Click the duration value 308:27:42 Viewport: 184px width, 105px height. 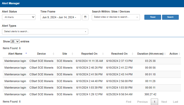(x=150, y=94)
